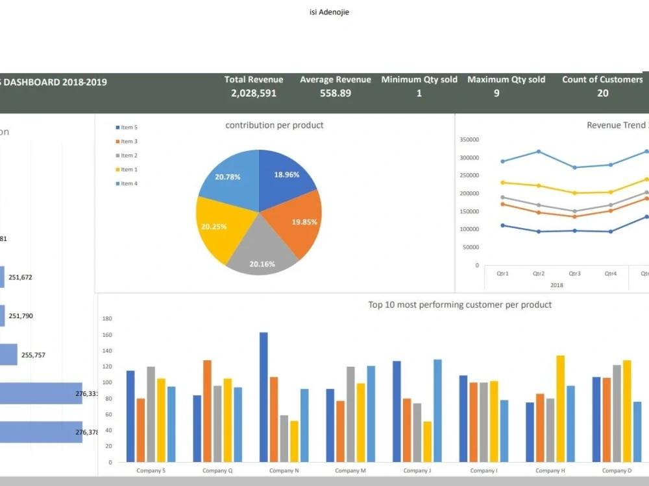Select the Item 3 legend marker

pyautogui.click(x=117, y=141)
